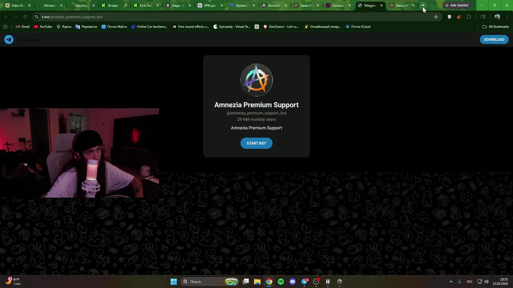Screen dimensions: 513x288
Task: Open the Windows Start menu
Action: pos(174,282)
